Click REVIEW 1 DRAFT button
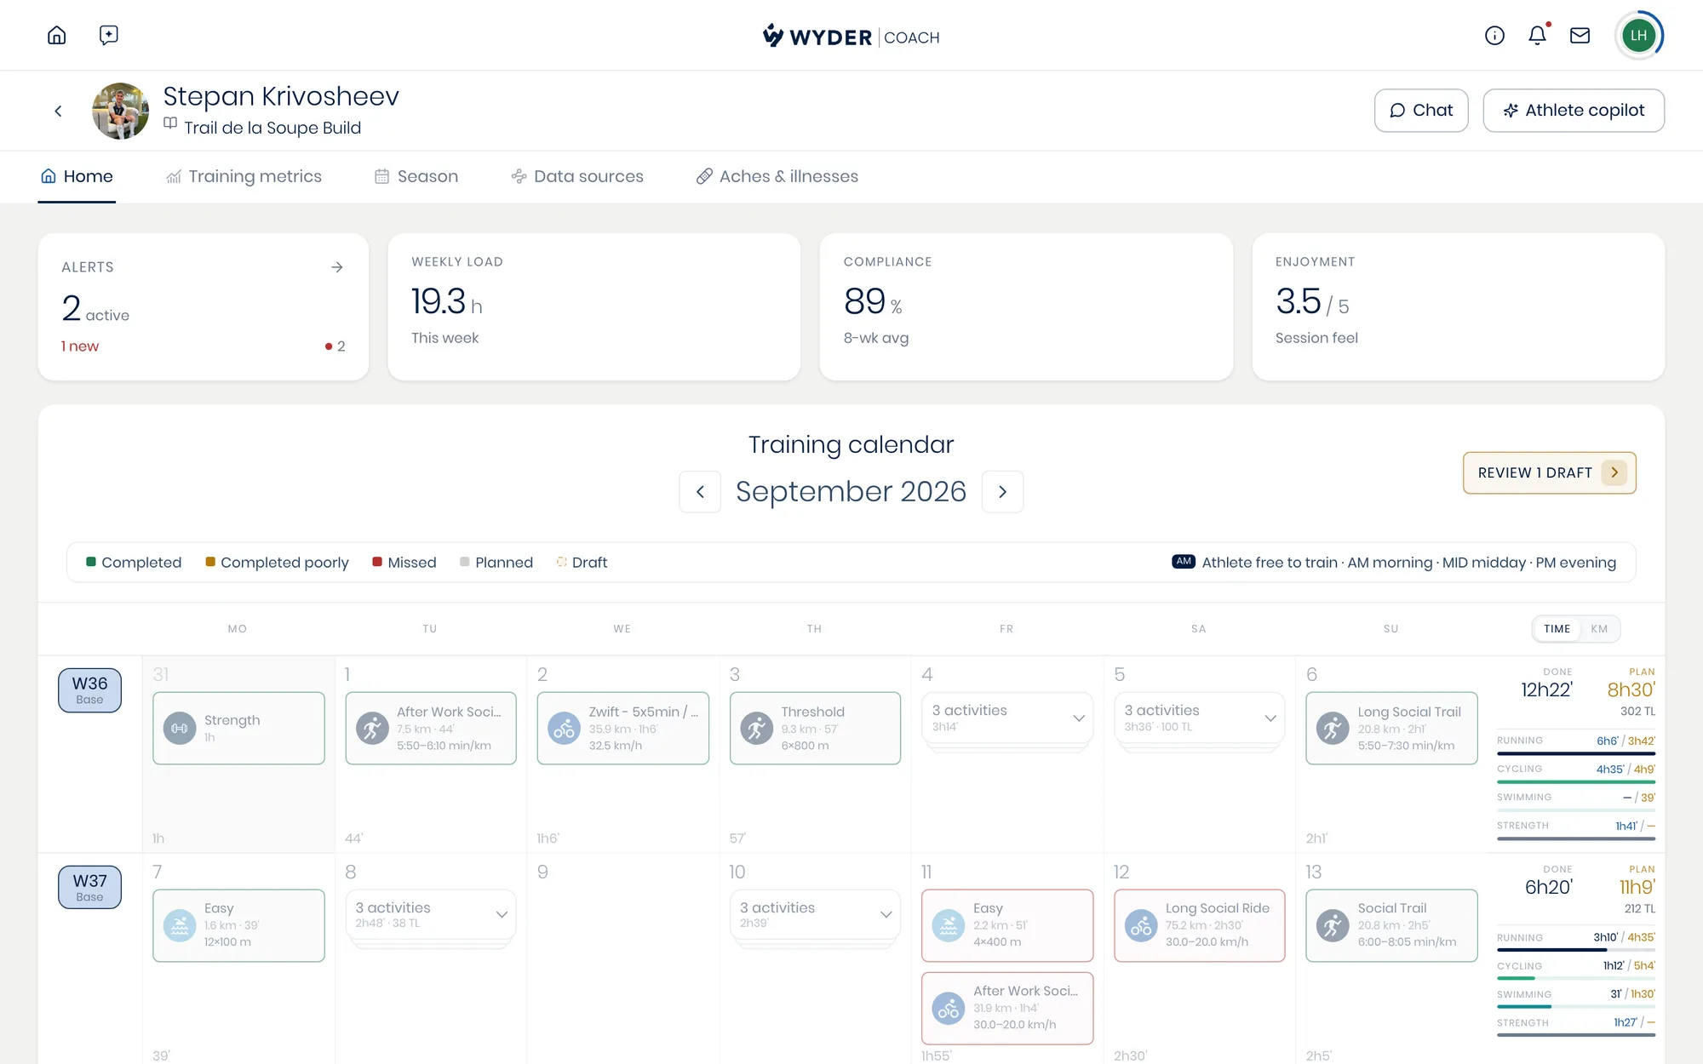Image resolution: width=1703 pixels, height=1064 pixels. click(1550, 472)
